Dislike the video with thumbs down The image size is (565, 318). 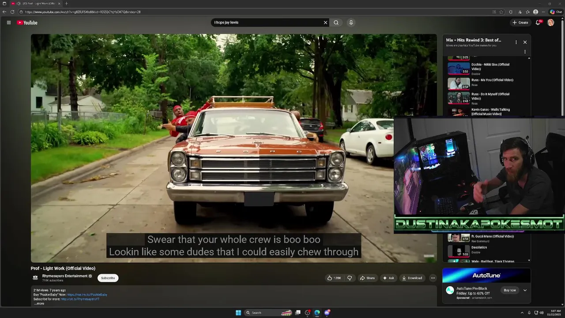(x=350, y=278)
